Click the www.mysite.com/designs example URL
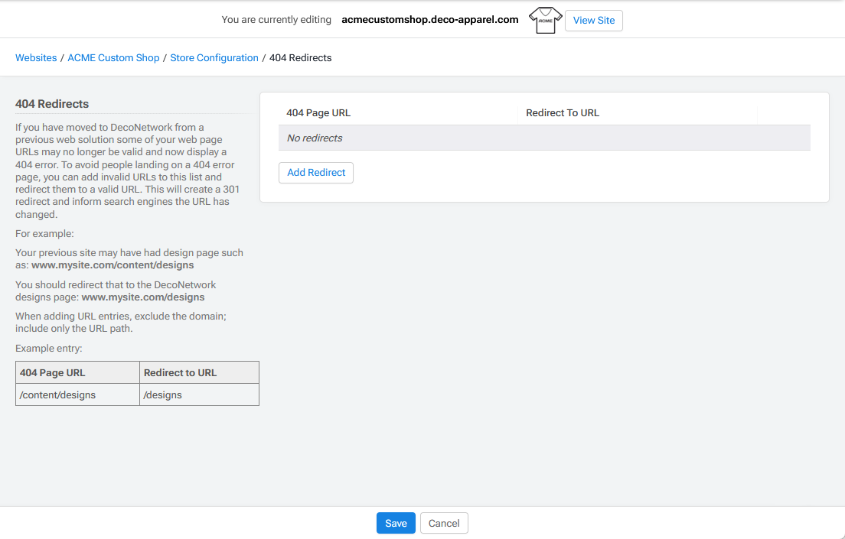 pos(142,297)
